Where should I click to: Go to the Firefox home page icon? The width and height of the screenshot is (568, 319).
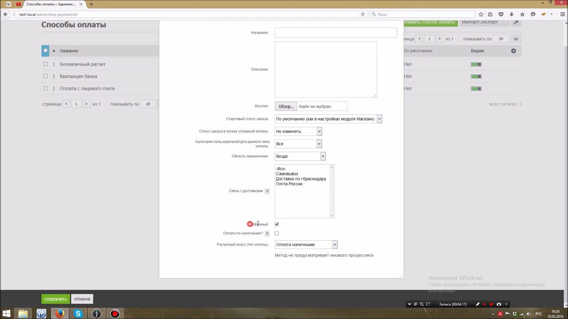pos(522,14)
